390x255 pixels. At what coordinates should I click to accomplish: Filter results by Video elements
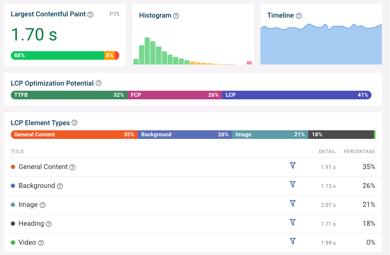[x=293, y=241]
